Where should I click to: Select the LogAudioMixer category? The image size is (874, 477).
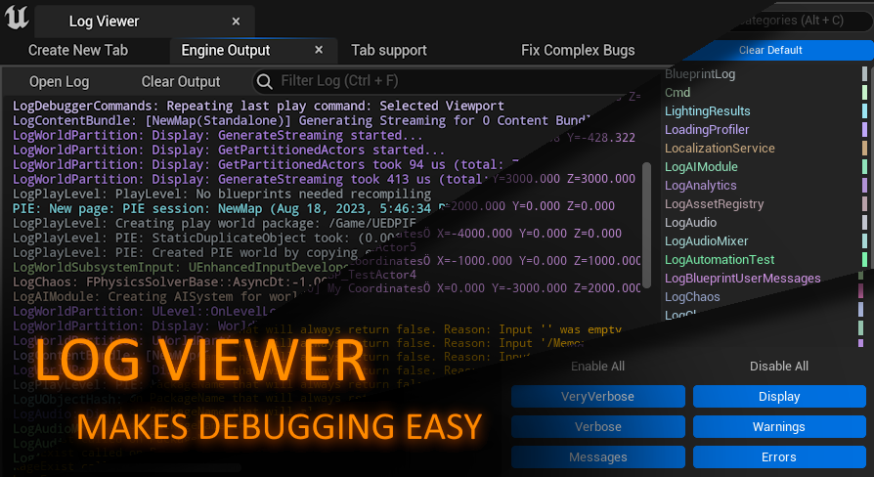pos(706,240)
